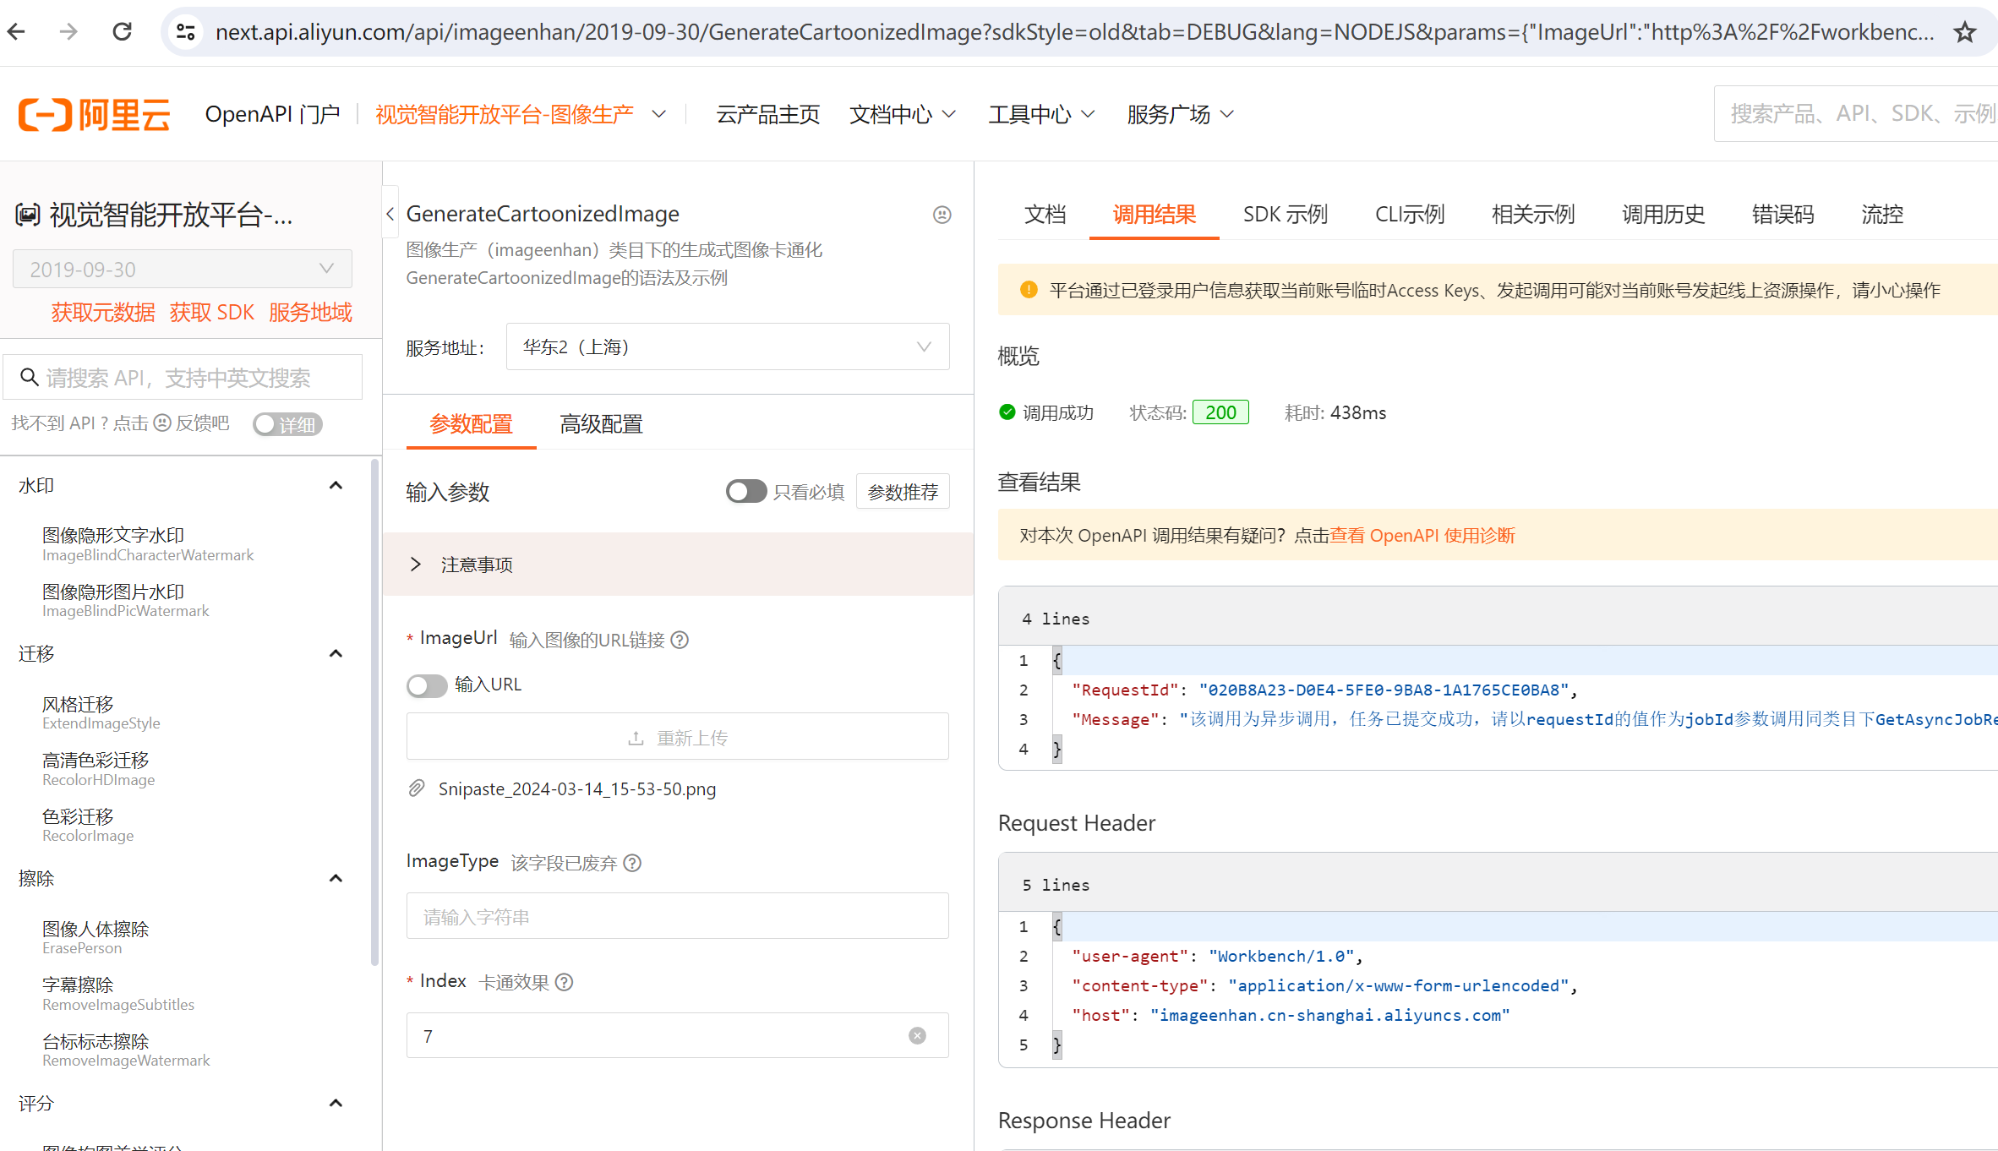Click the left API list scrollbar
The height and width of the screenshot is (1151, 1998).
pyautogui.click(x=374, y=710)
